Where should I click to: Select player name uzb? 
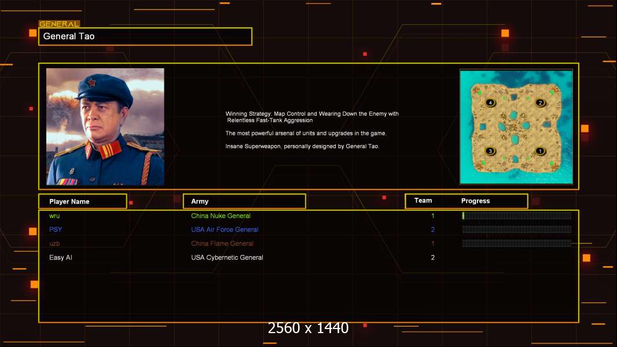54,243
